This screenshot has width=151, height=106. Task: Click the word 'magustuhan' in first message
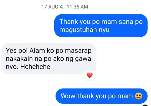click(x=78, y=30)
